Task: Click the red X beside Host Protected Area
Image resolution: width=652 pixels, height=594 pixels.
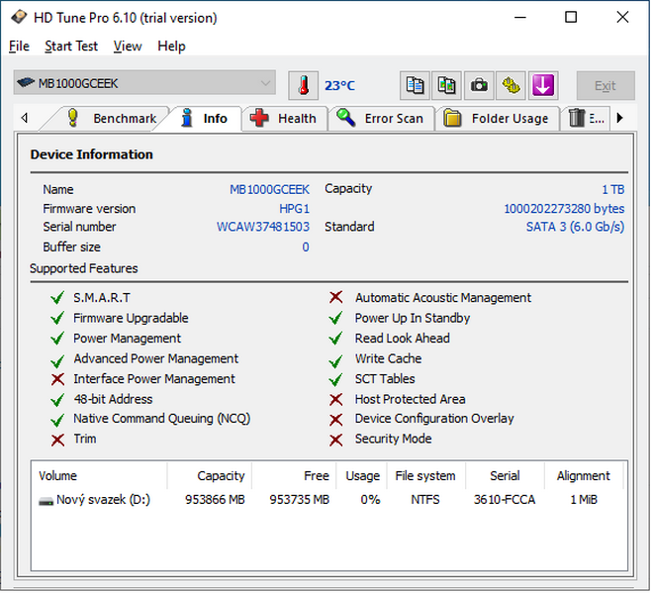Action: (336, 400)
